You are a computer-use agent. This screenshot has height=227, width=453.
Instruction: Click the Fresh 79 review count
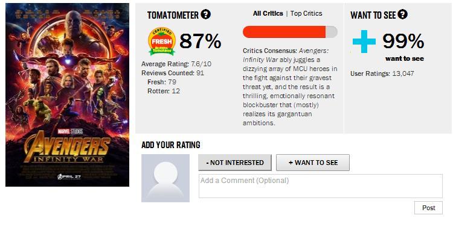162,82
